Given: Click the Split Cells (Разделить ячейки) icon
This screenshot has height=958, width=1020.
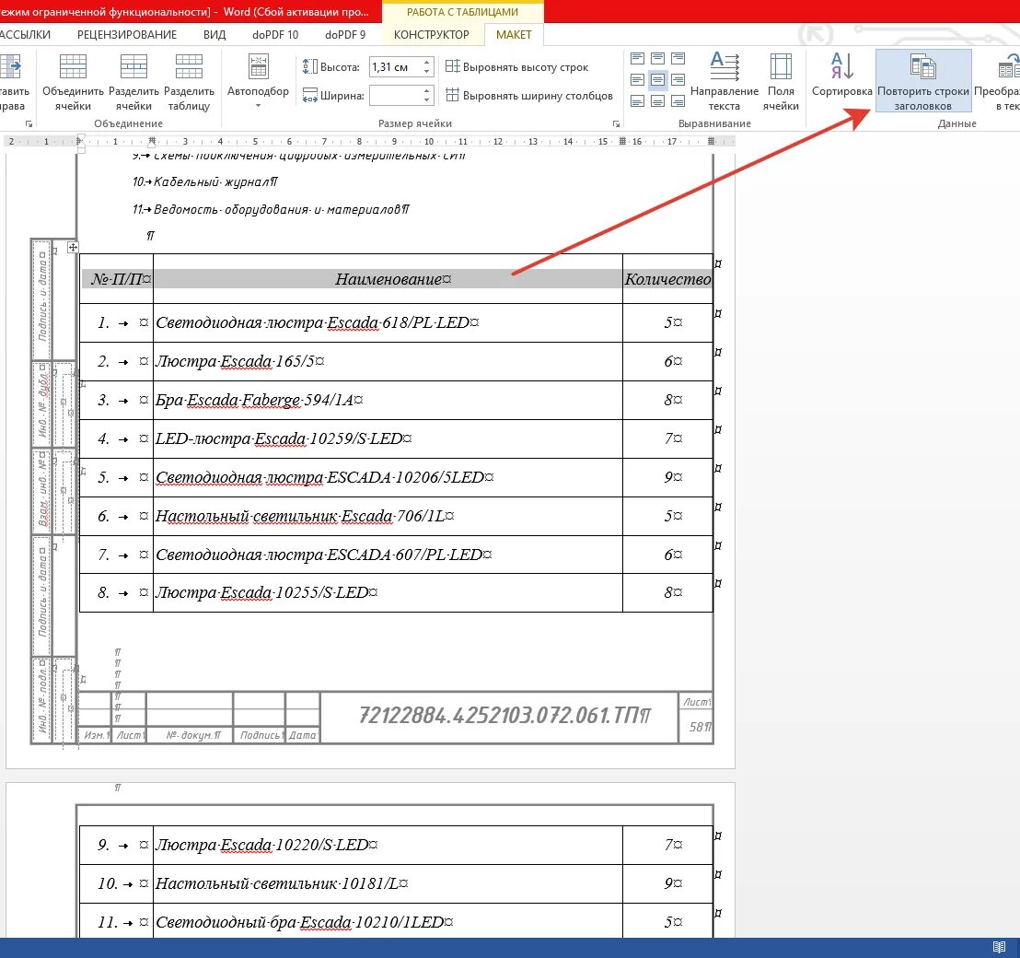Looking at the screenshot, I should [x=133, y=66].
